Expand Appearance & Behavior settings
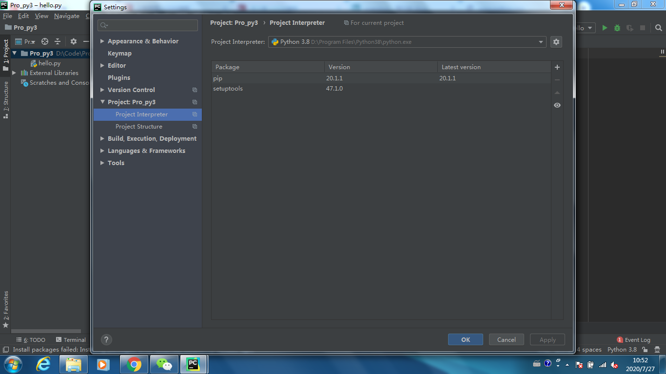Viewport: 666px width, 374px height. (x=102, y=41)
